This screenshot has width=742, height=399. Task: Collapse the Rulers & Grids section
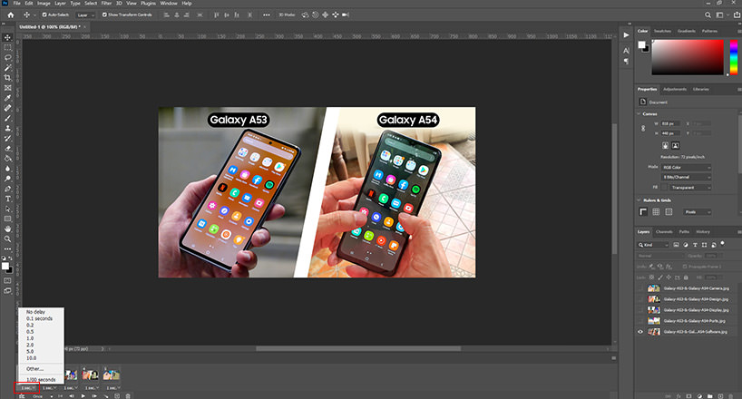[639, 200]
